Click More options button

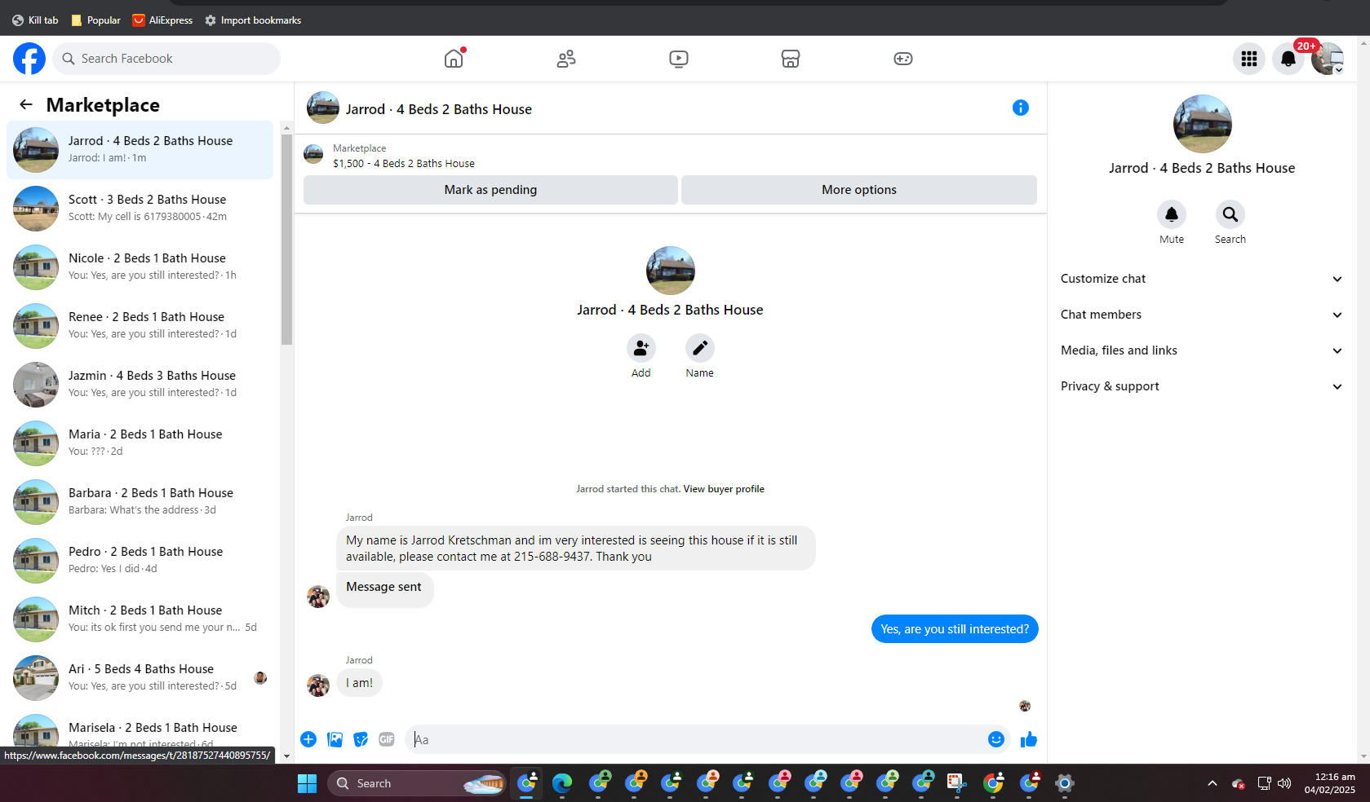pyautogui.click(x=859, y=190)
